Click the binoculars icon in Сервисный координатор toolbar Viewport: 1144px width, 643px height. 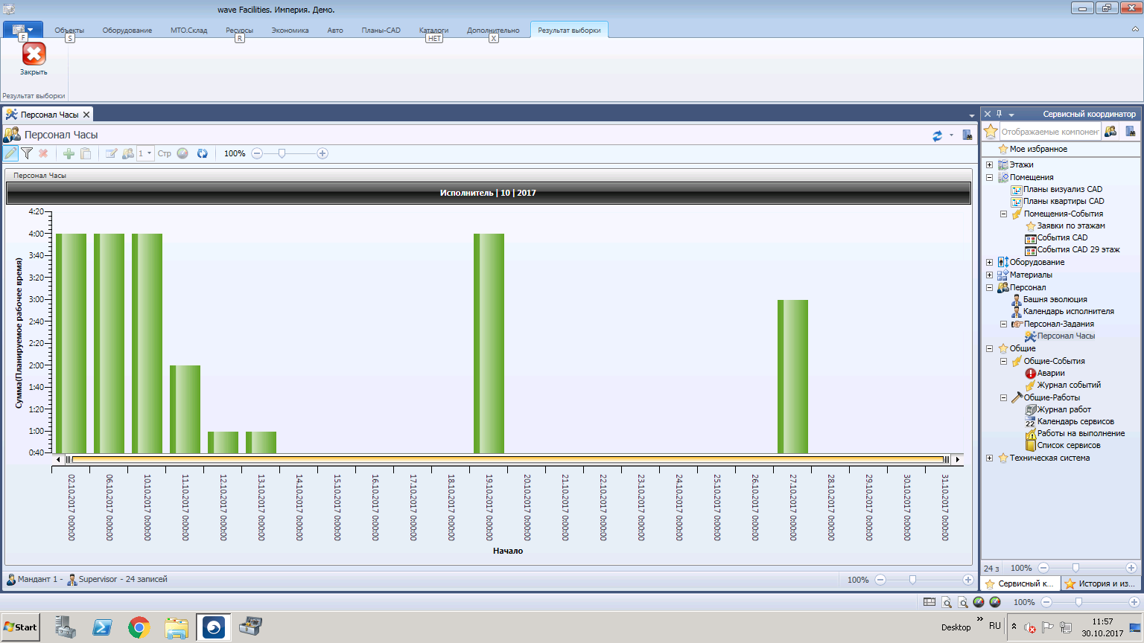coord(1131,132)
